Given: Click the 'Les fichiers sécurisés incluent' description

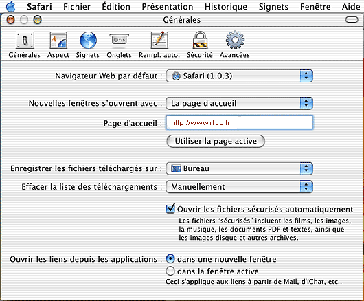Looking at the screenshot, I should [x=264, y=230].
